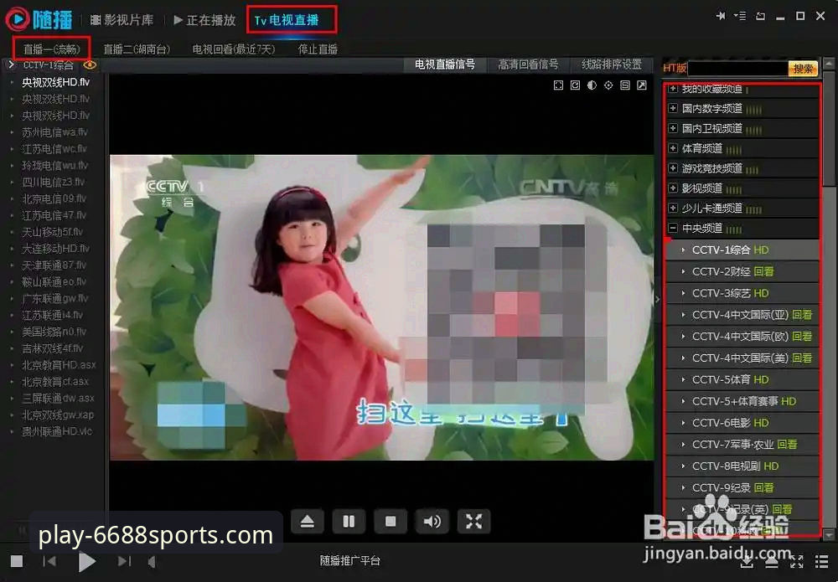Click the large play triangle in bottom bar
The width and height of the screenshot is (838, 582).
coord(86,561)
